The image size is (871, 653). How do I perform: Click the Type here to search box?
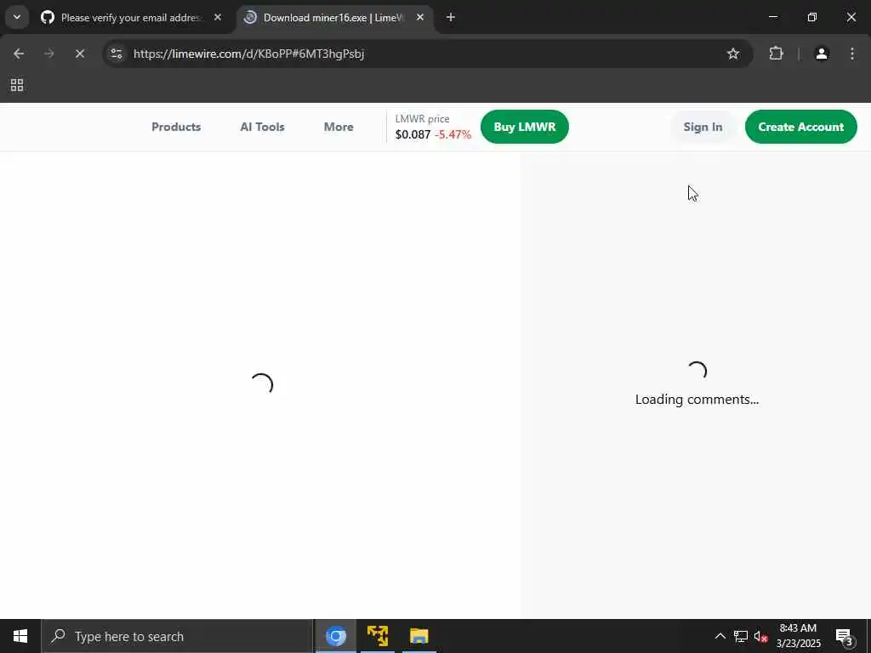(x=177, y=636)
